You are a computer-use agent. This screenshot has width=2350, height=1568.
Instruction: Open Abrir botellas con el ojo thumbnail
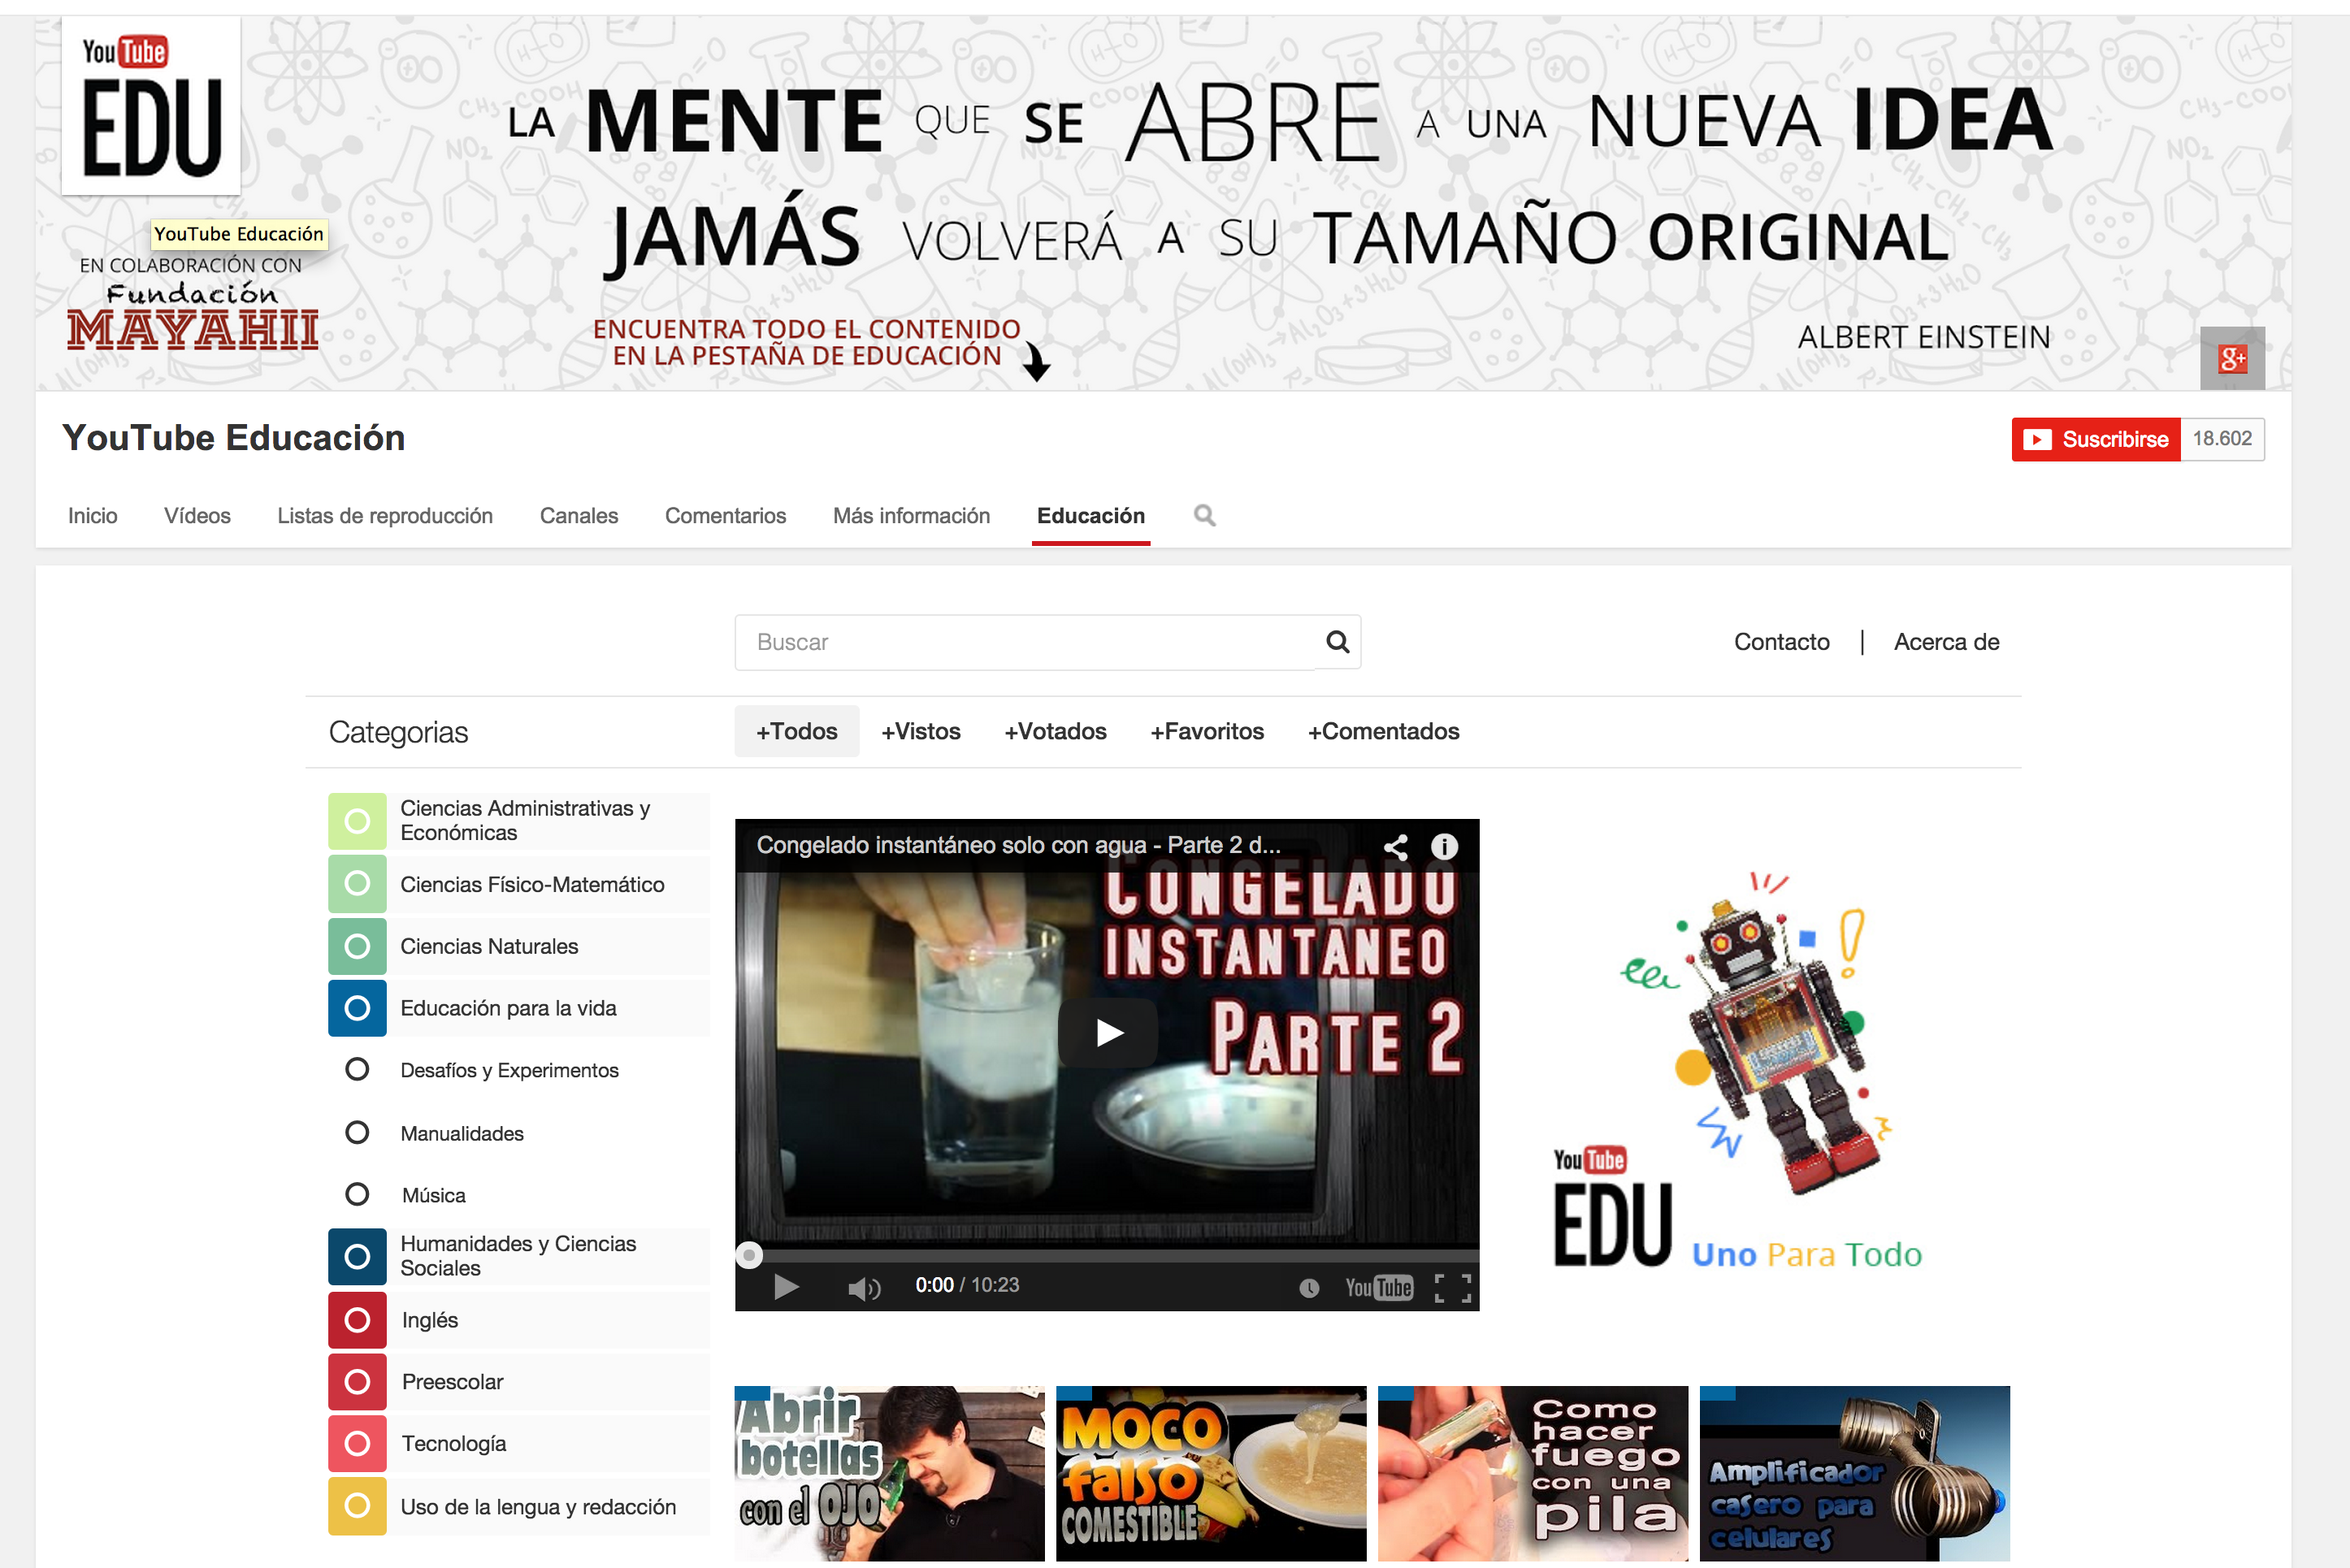(889, 1473)
